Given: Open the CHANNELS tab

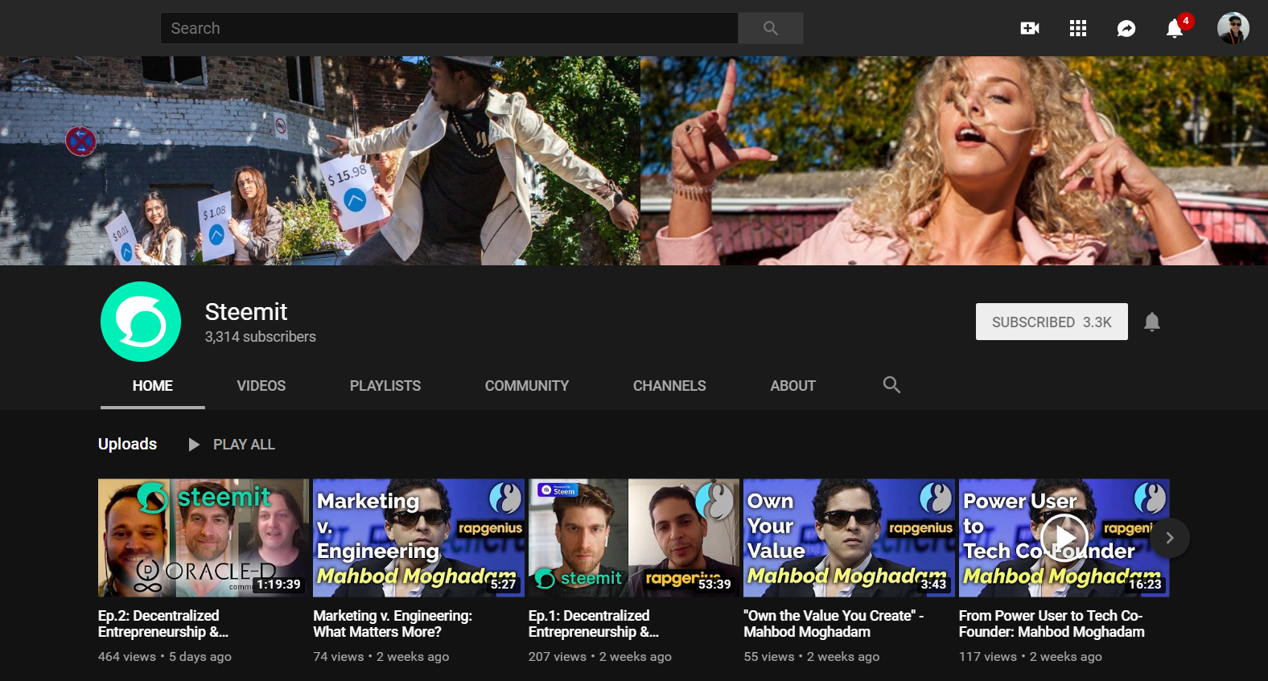Looking at the screenshot, I should pos(669,386).
